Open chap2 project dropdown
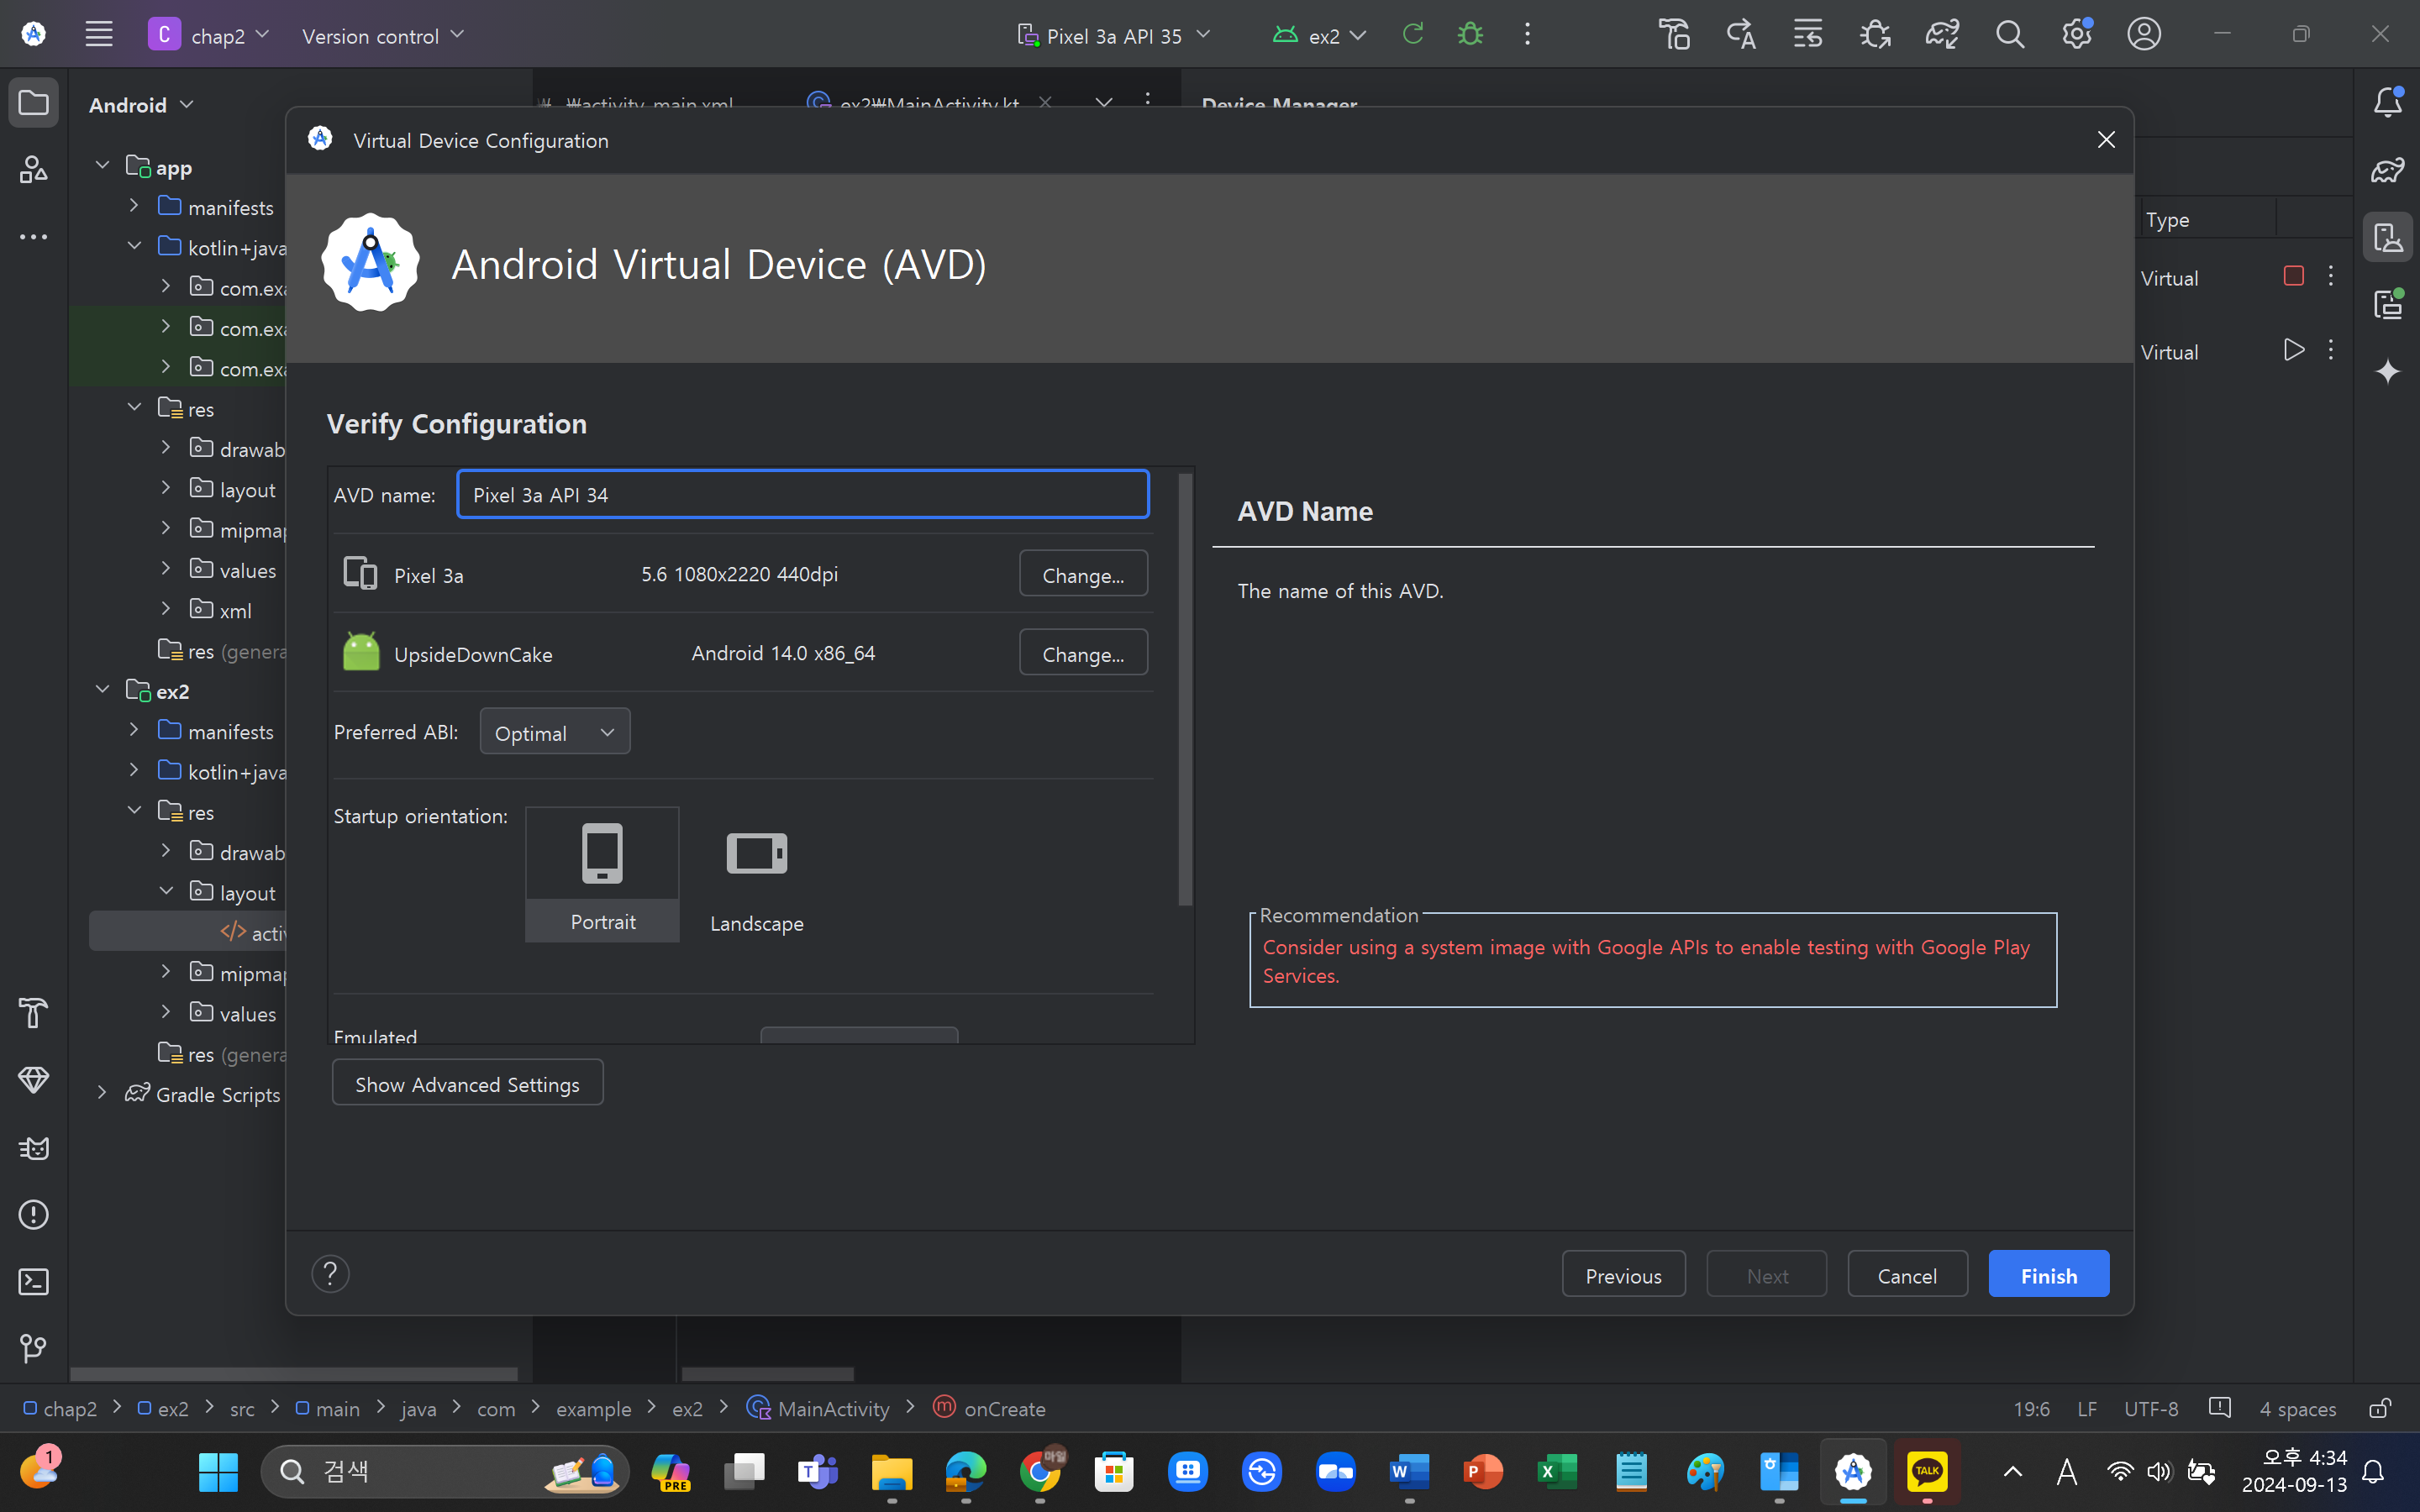The height and width of the screenshot is (1512, 2420). point(209,35)
